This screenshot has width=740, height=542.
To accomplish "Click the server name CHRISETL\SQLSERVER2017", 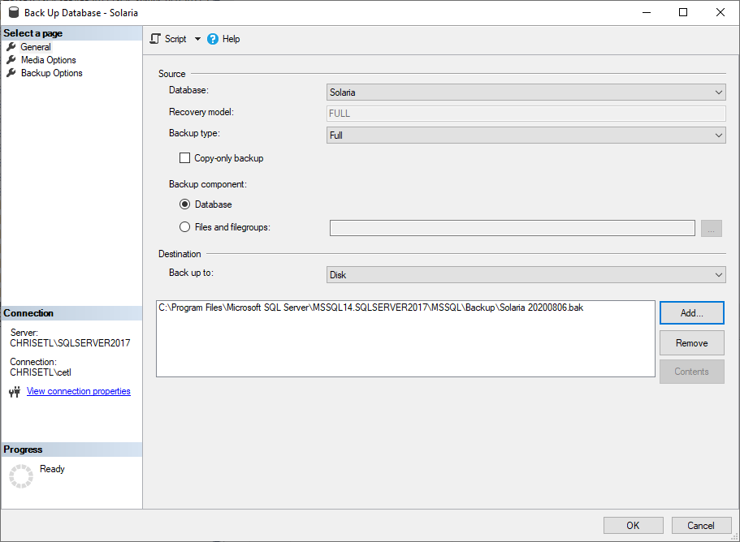I will (70, 343).
